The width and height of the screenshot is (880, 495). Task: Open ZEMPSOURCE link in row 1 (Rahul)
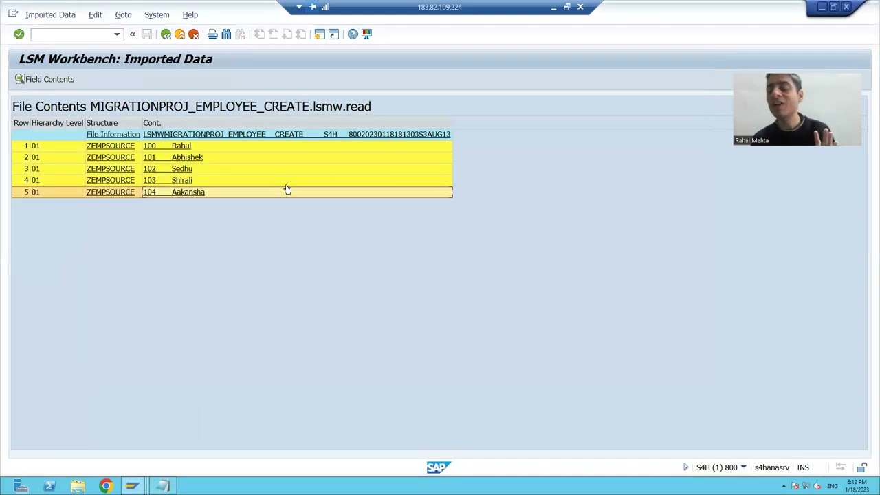(x=110, y=146)
